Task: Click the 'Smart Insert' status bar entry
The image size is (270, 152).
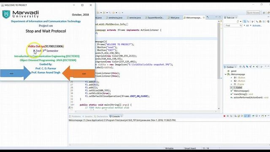Action: 190,148
